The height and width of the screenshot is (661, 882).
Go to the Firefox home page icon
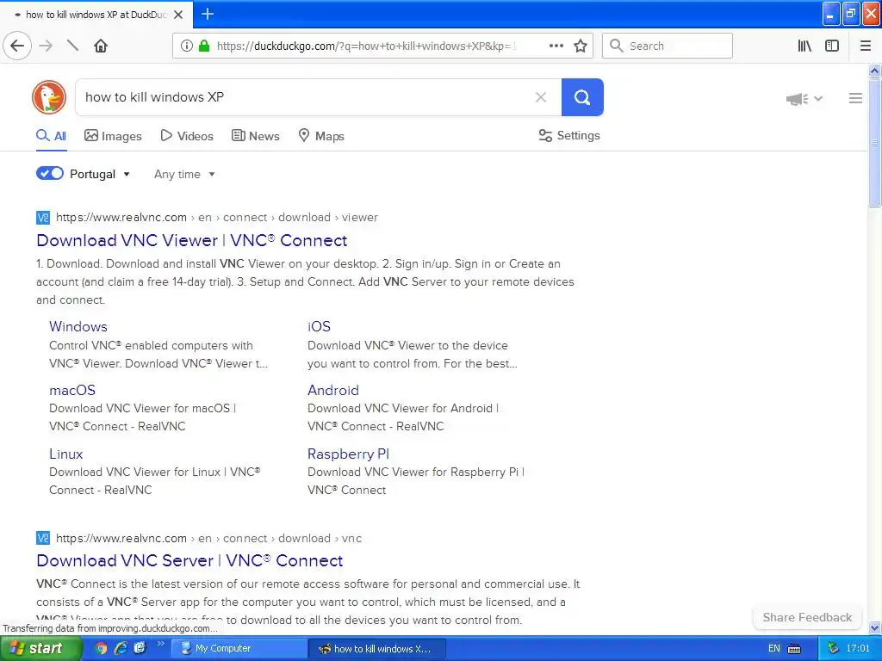[x=101, y=46]
